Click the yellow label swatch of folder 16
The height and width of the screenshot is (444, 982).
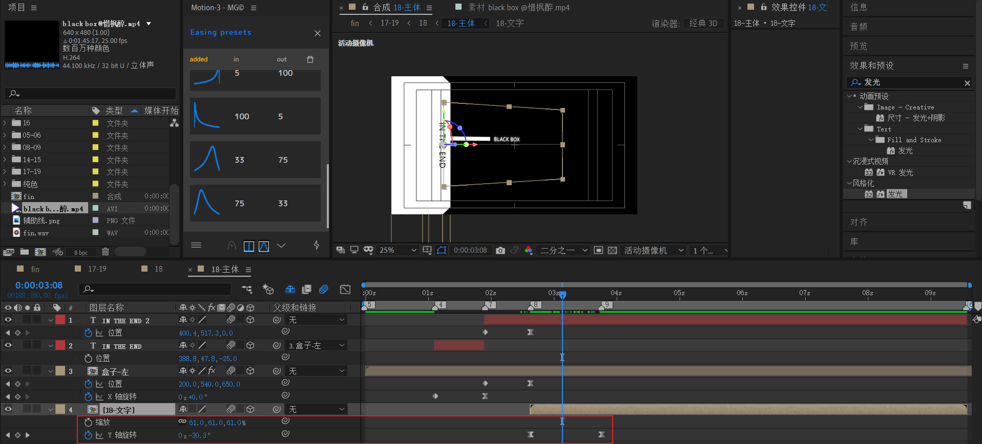pyautogui.click(x=95, y=123)
